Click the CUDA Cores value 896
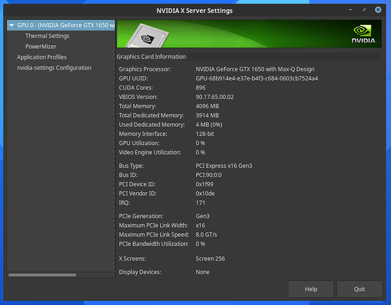 click(x=200, y=88)
